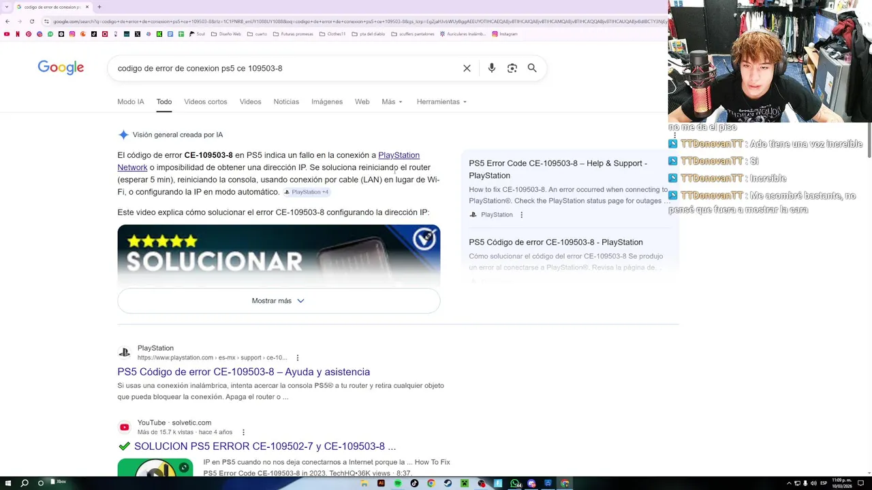Open 'PS5 Código de error CE-109503-8 – Ayuda y asistencia'
The width and height of the screenshot is (872, 490).
click(243, 372)
